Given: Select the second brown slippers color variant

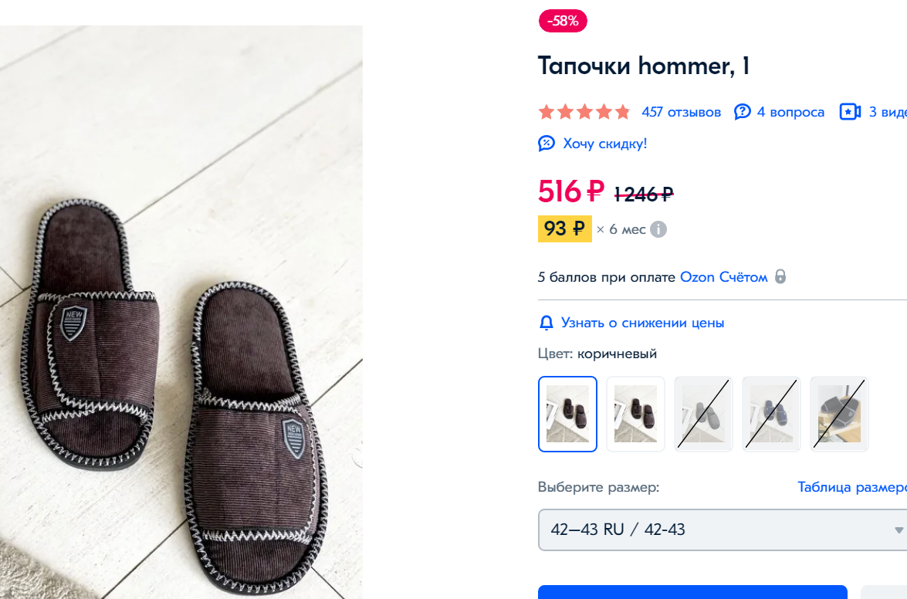Looking at the screenshot, I should [635, 414].
